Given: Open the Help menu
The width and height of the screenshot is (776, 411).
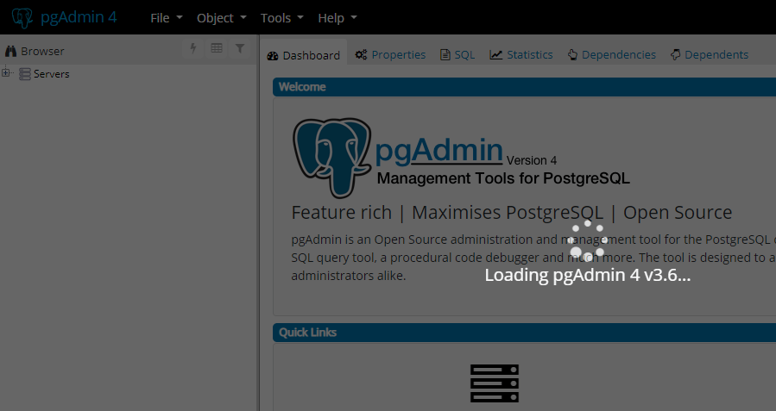Looking at the screenshot, I should pos(337,18).
